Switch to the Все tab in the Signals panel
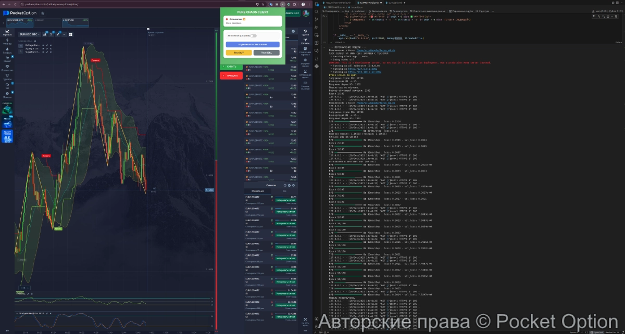625x334 pixels. (284, 191)
